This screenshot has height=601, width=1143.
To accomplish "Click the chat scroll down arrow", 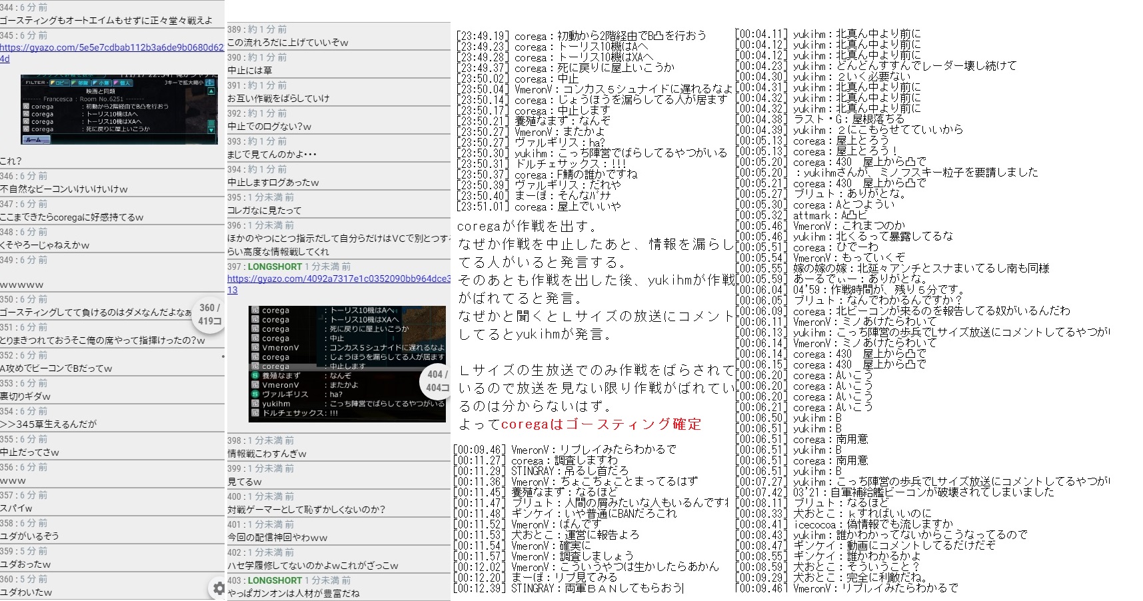I will point(211,130).
